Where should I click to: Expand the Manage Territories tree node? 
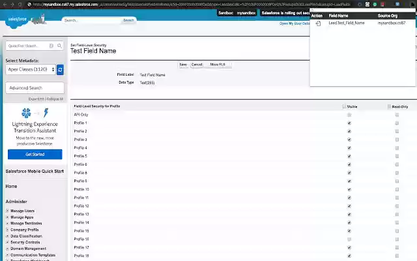[x=7, y=223]
